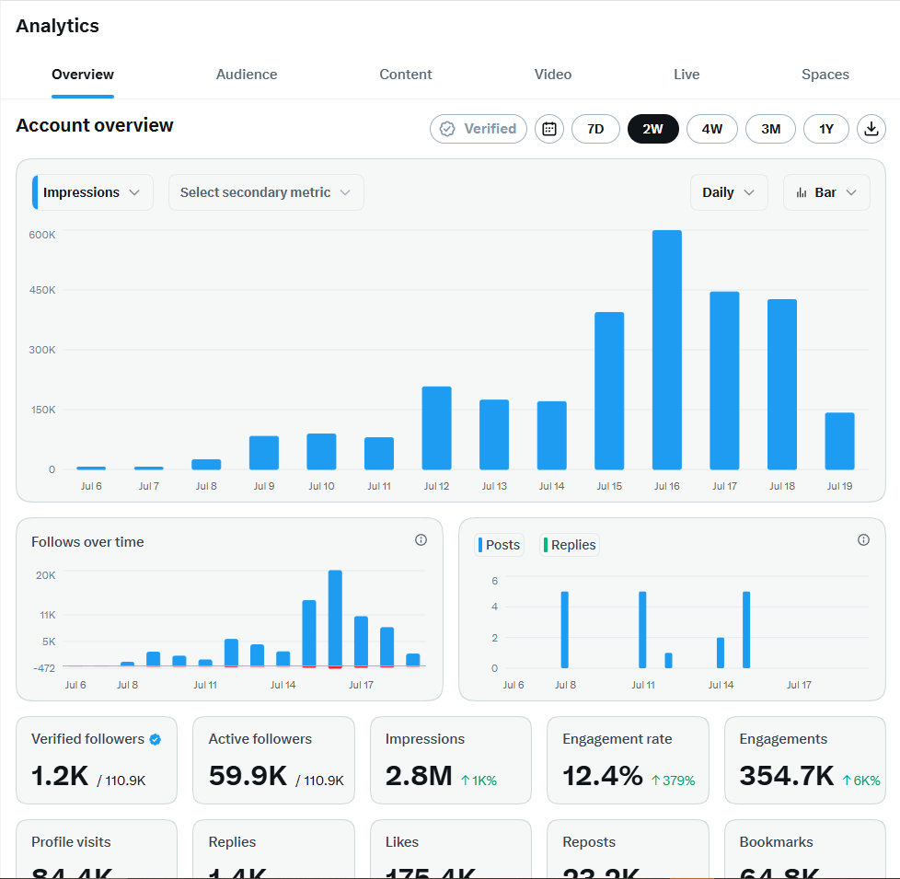Click the 1K% impressions change value
The width and height of the screenshot is (900, 879).
(x=479, y=781)
